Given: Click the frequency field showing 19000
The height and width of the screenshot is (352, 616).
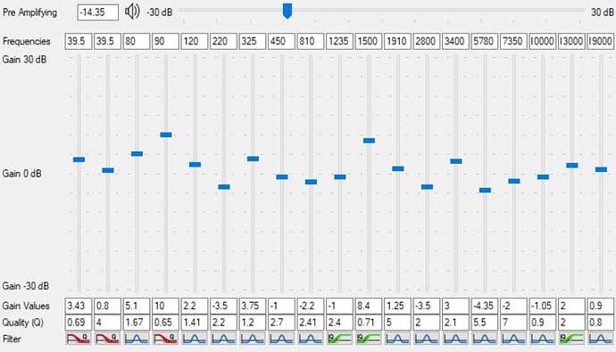Looking at the screenshot, I should point(601,41).
